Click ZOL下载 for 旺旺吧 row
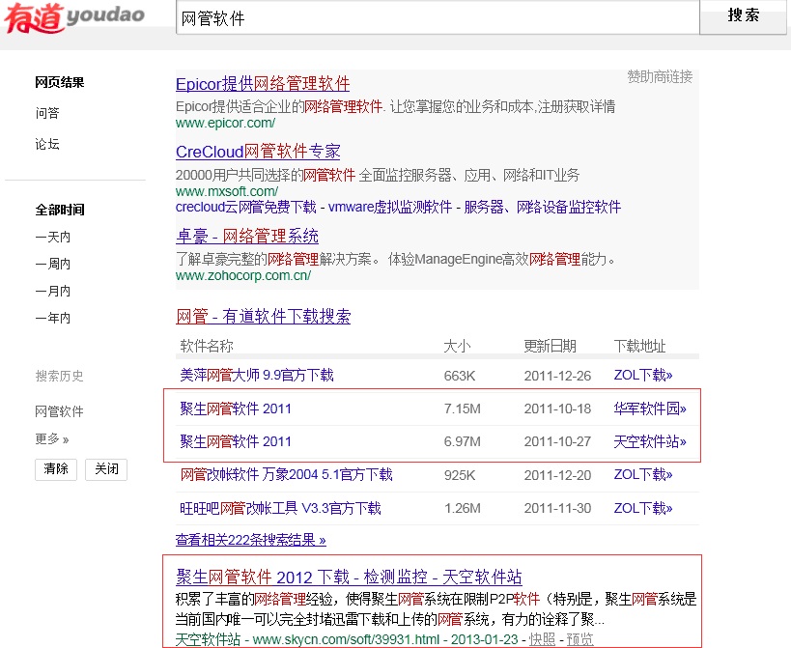This screenshot has height=648, width=791. point(643,508)
